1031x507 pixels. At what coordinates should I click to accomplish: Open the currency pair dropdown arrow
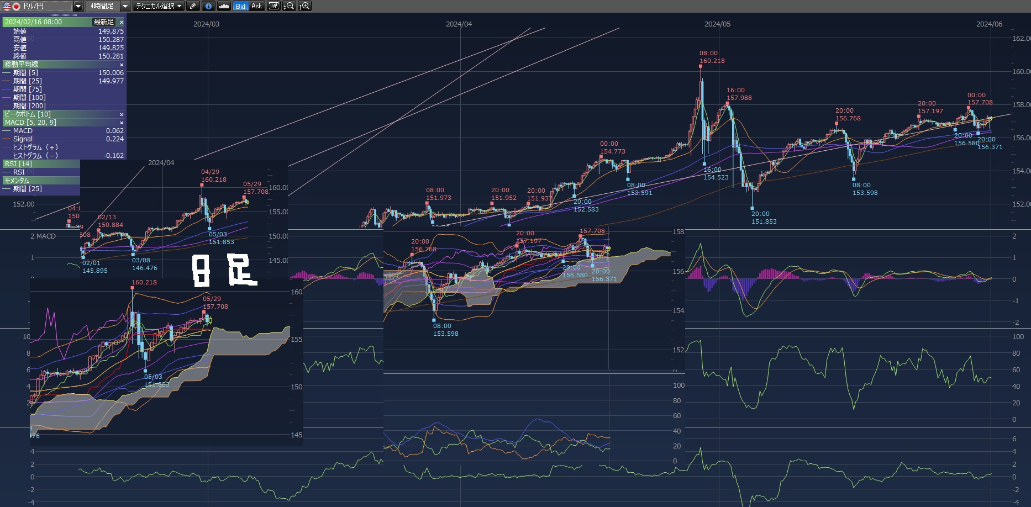[x=78, y=6]
